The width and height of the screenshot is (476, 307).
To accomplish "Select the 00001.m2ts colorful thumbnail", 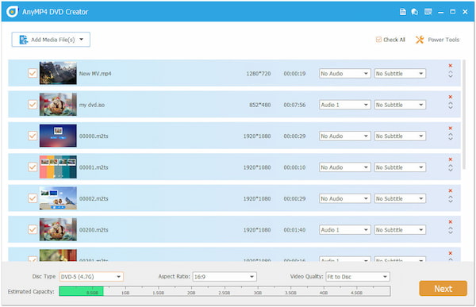I will 58,167.
